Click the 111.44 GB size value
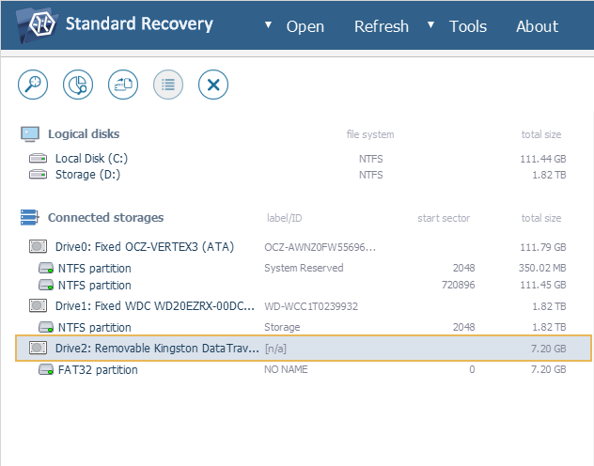 (x=543, y=159)
